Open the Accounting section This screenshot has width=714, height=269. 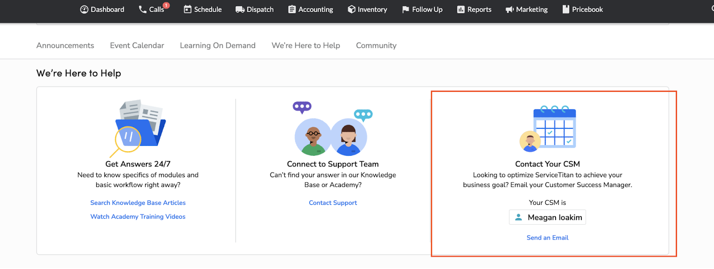(311, 9)
